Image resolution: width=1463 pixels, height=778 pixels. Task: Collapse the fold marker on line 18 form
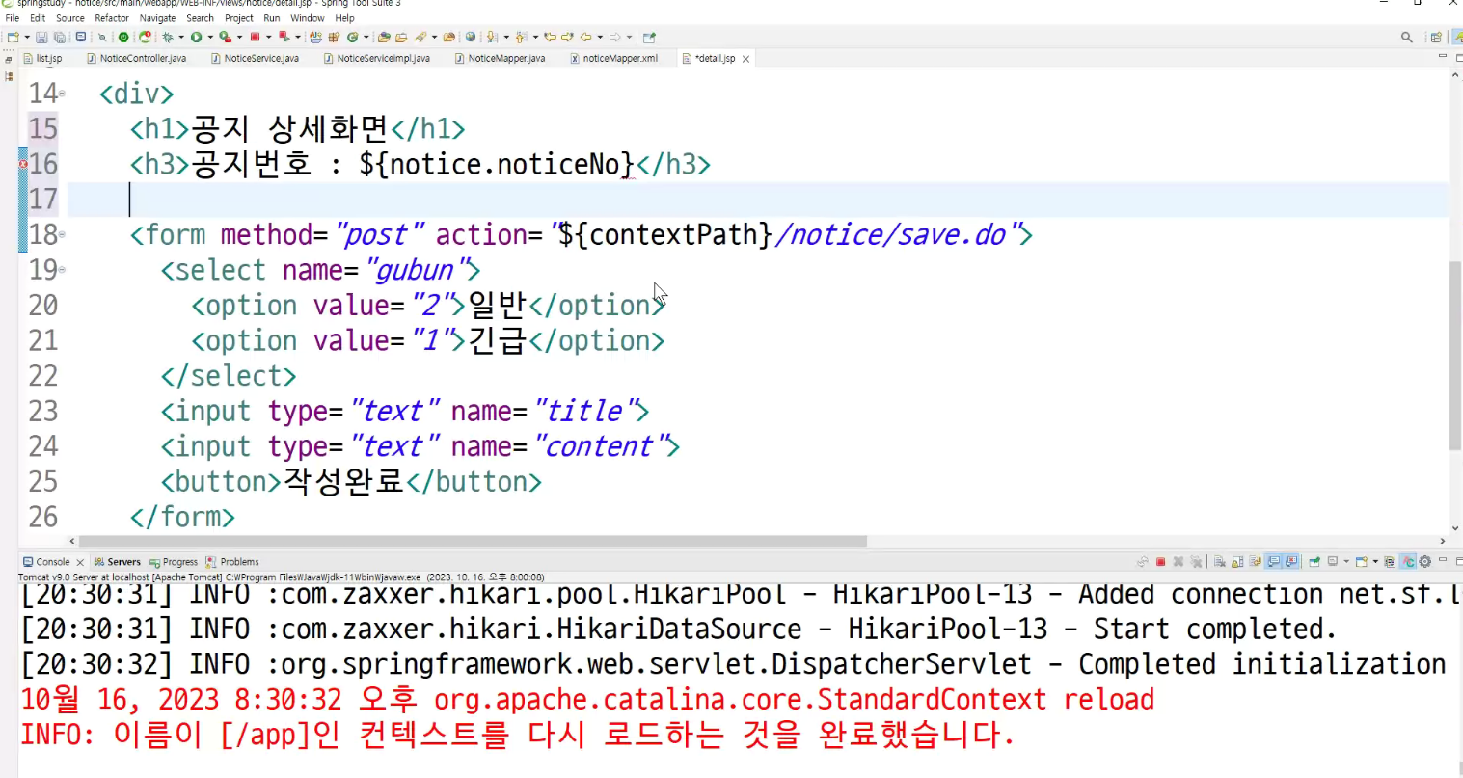(x=63, y=234)
